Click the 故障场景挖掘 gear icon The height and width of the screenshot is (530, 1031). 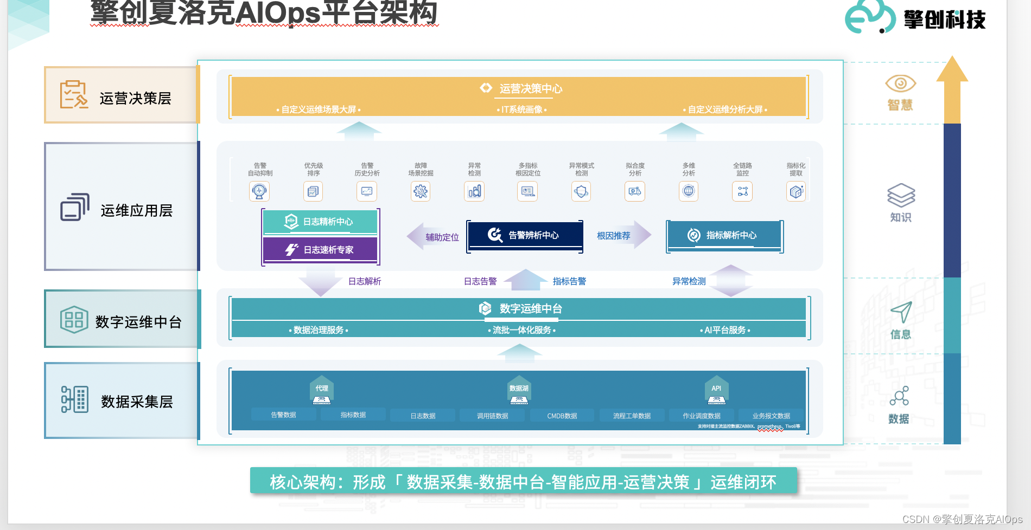pyautogui.click(x=421, y=191)
